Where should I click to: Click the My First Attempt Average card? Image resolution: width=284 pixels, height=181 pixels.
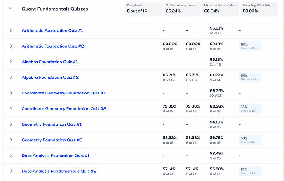(182, 9)
